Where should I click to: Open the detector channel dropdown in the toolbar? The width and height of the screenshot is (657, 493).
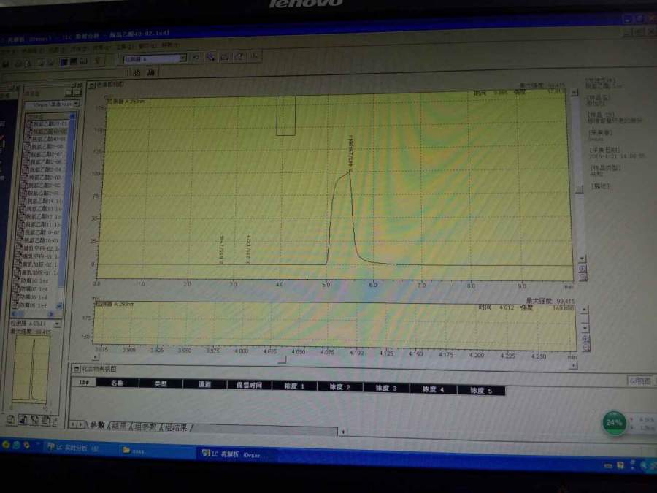tap(183, 58)
